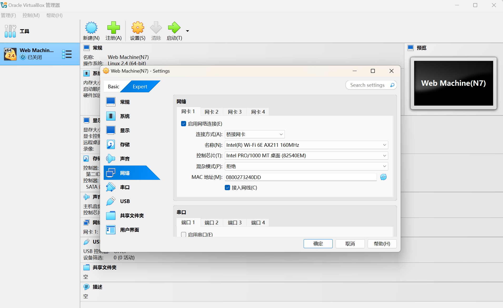Screen dimensions: 503x308
Task: Click 帮助(H) help button in dialog
Action: [x=382, y=244]
